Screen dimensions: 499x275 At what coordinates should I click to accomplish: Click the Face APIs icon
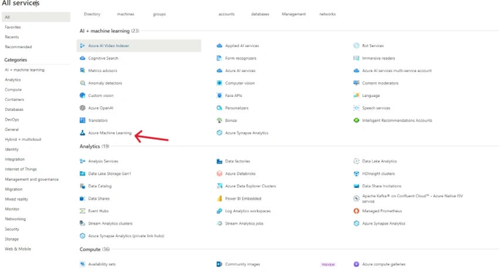click(220, 95)
